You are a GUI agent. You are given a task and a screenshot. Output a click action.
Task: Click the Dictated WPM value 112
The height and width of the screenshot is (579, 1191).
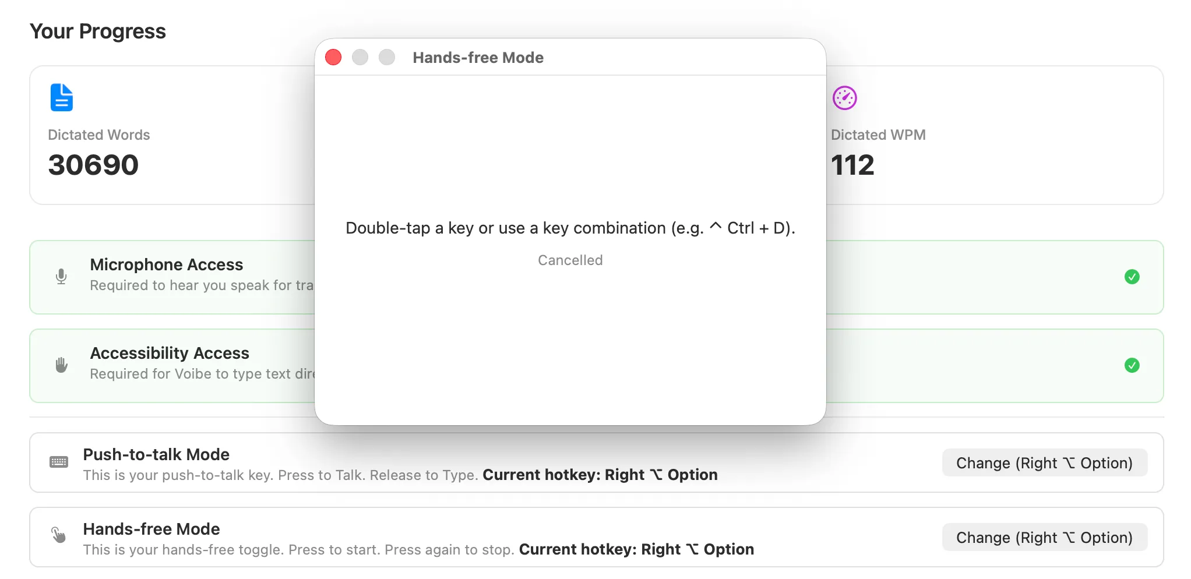(x=852, y=165)
